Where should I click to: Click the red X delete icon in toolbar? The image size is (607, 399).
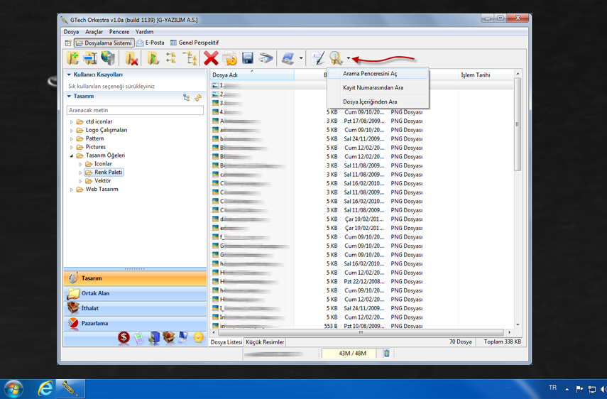211,58
